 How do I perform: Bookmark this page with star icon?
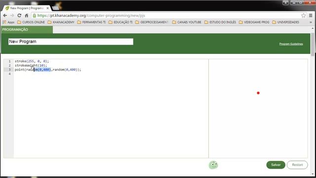pyautogui.click(x=303, y=15)
